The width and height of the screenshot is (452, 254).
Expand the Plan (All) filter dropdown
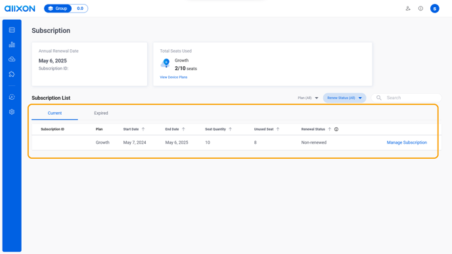pyautogui.click(x=308, y=98)
